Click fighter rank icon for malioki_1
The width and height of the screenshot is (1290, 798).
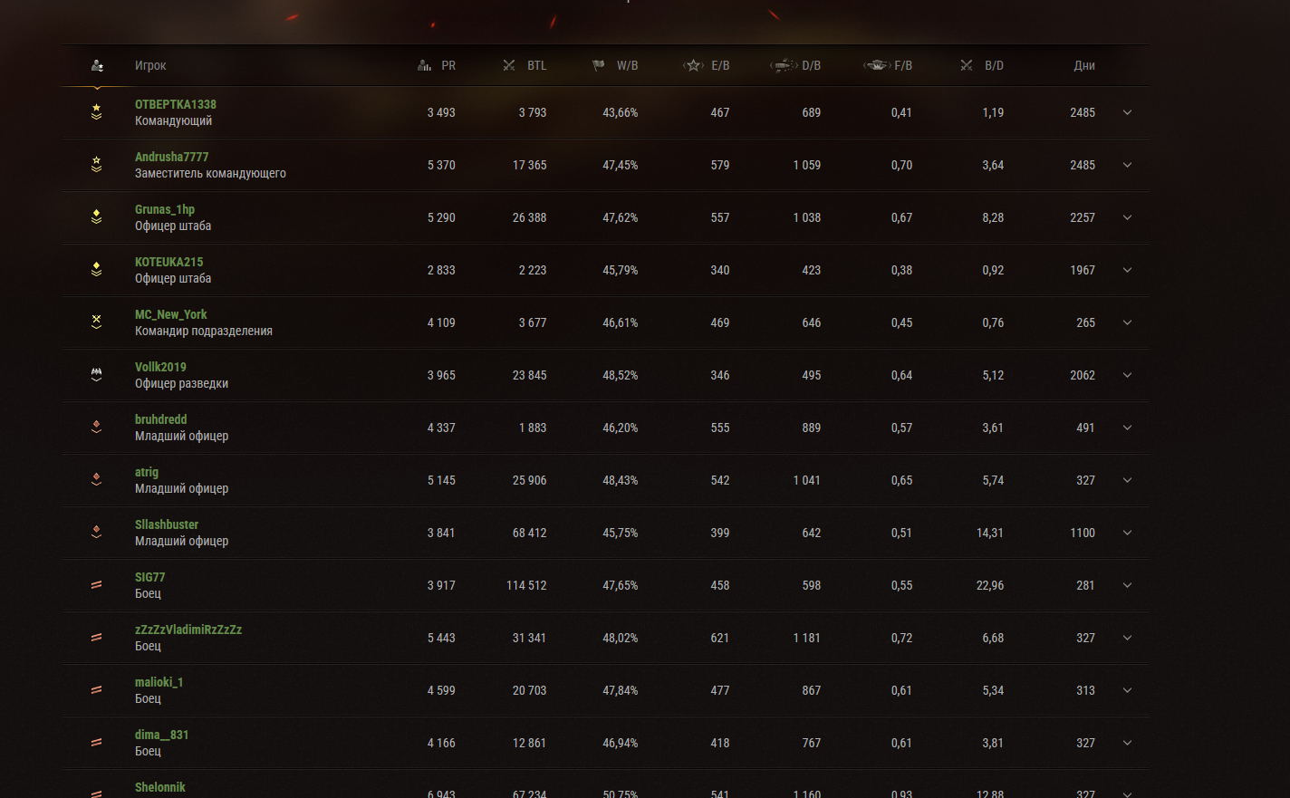tap(97, 690)
